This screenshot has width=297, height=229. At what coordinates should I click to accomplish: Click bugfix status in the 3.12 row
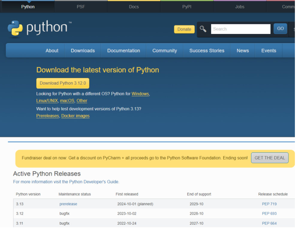point(64,213)
